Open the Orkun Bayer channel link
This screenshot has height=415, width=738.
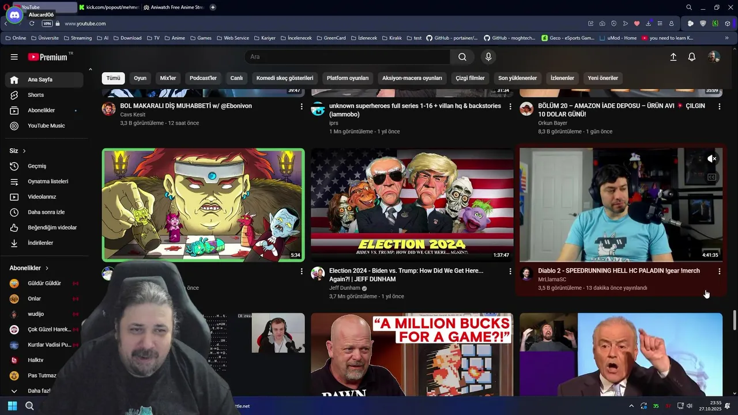[552, 123]
